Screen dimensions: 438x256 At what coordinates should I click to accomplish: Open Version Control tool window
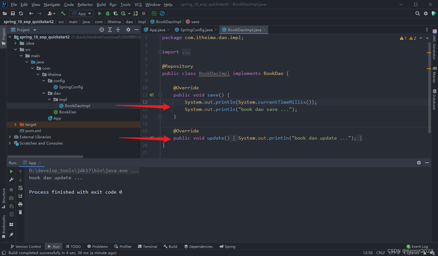[x=25, y=247]
